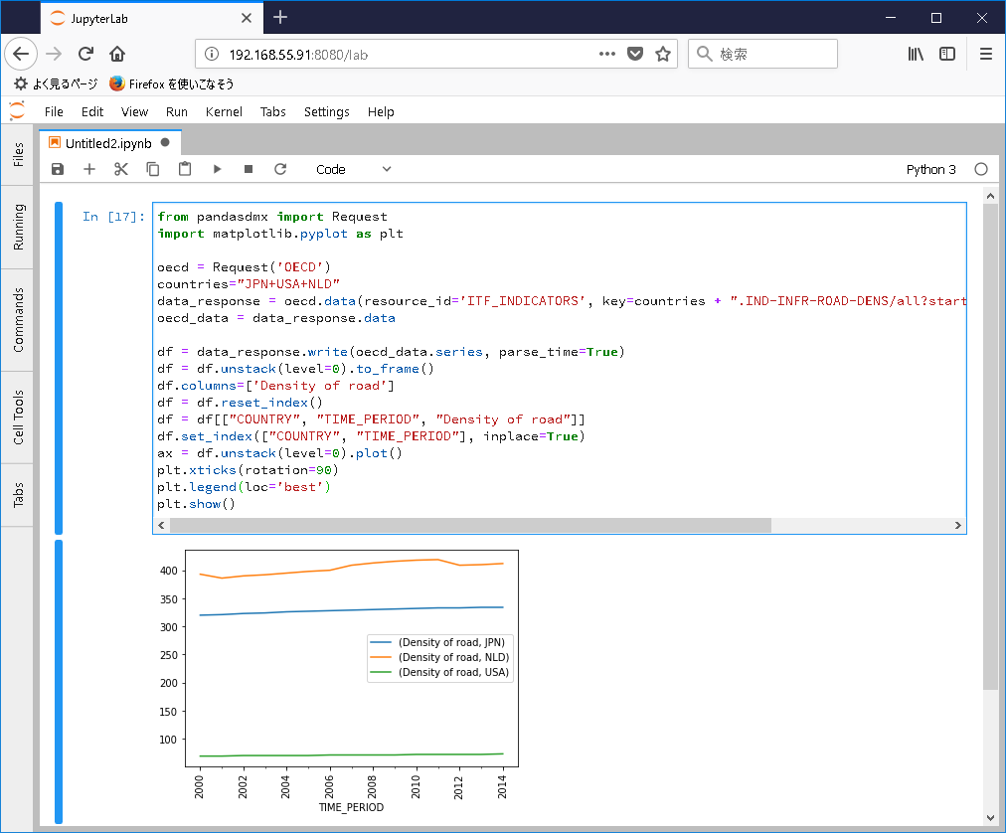Viewport: 1006px width, 833px height.
Task: Open the Firefox library icon
Action: (x=916, y=54)
